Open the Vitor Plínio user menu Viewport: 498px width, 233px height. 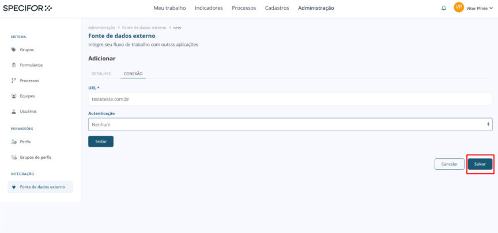click(479, 9)
